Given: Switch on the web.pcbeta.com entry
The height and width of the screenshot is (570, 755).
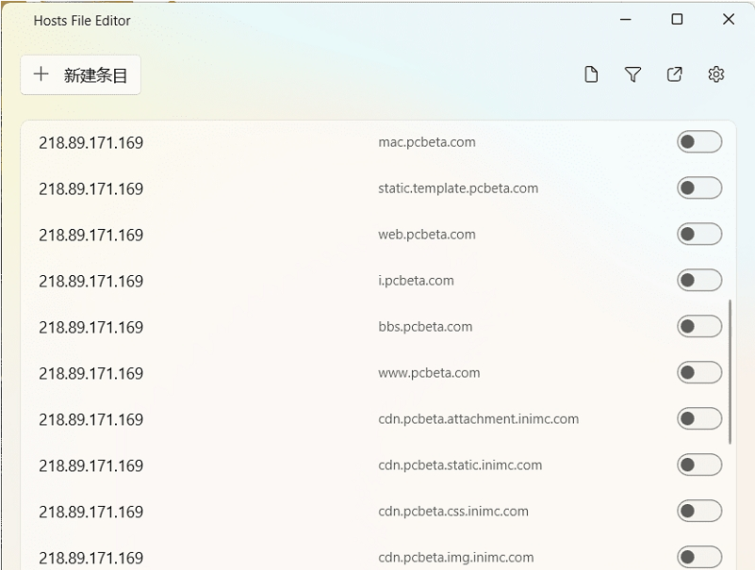Looking at the screenshot, I should (x=699, y=235).
